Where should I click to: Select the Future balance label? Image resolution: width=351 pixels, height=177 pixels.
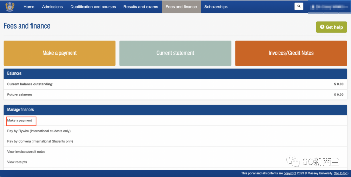tap(19, 95)
